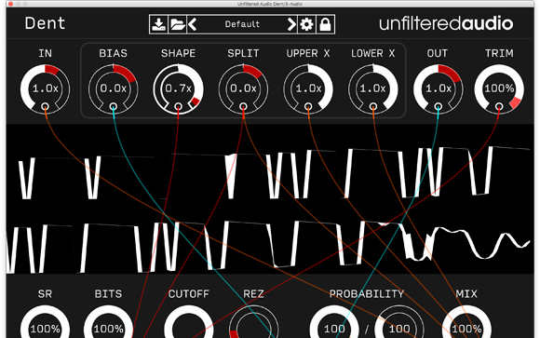
Task: Click the SHAPE knob showing 0.7x
Action: [178, 88]
